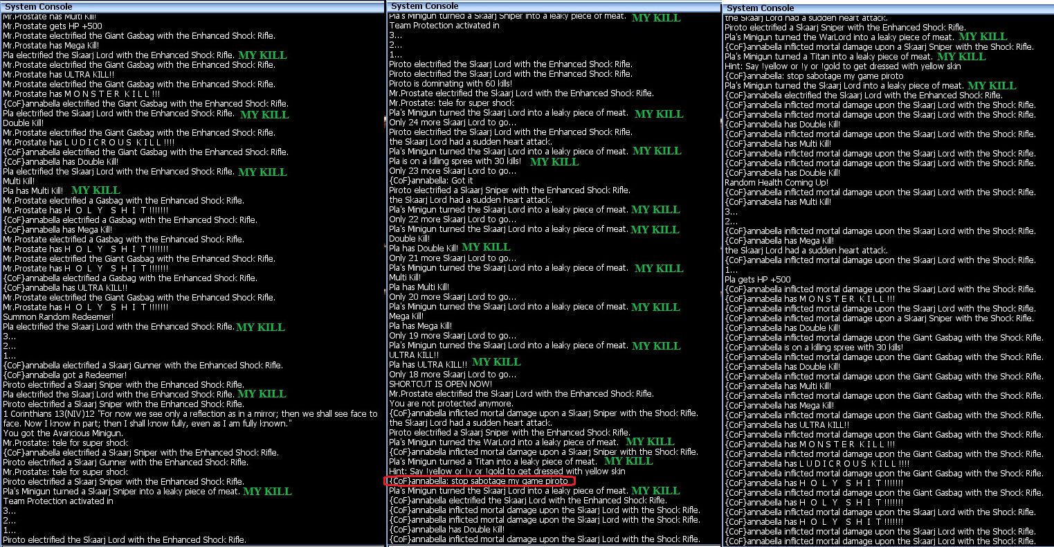1054x547 pixels.
Task: Click the "Pla has Double Kill!" line
Action: pyautogui.click(x=423, y=248)
